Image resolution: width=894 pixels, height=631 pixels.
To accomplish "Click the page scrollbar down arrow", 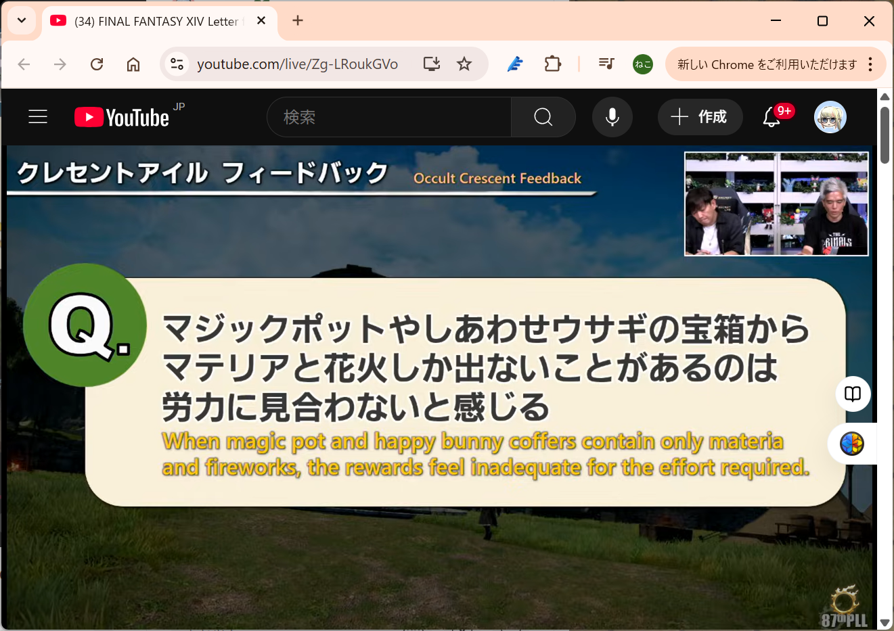I will tap(885, 623).
